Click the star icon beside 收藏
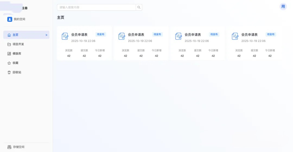 pos(9,63)
